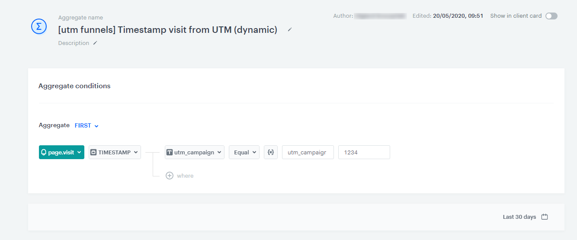Enable the Show in client card switch
Image resolution: width=577 pixels, height=240 pixels.
[551, 16]
